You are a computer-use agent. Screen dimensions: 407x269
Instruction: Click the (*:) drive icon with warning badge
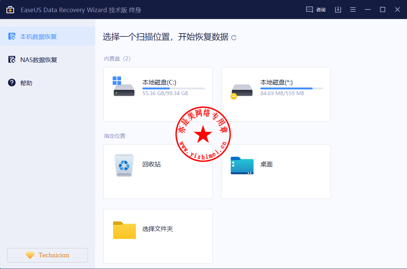241,91
